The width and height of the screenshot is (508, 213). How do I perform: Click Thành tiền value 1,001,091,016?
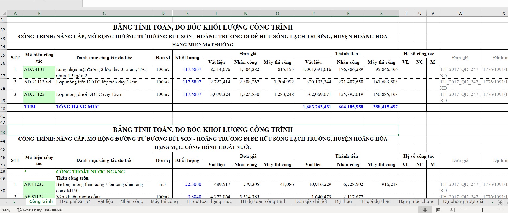coord(314,72)
